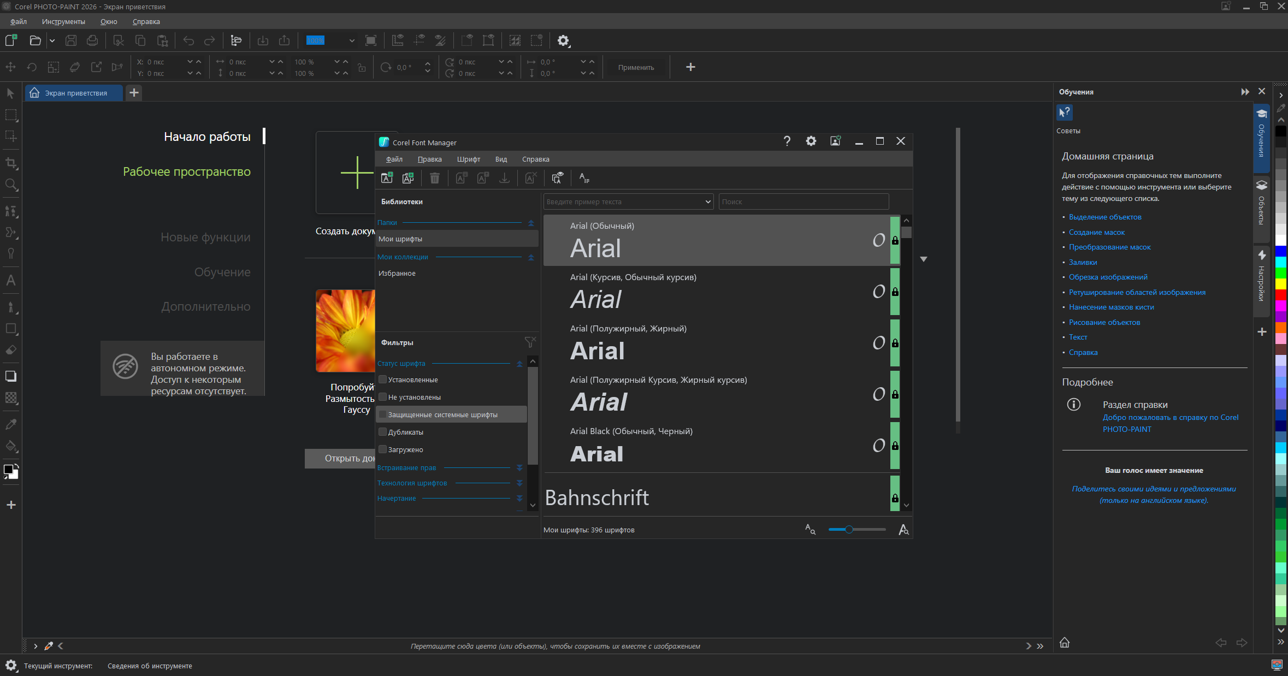Open the dropdown arrow next to Open folder
Screen dimensions: 1288x676
[x=52, y=40]
